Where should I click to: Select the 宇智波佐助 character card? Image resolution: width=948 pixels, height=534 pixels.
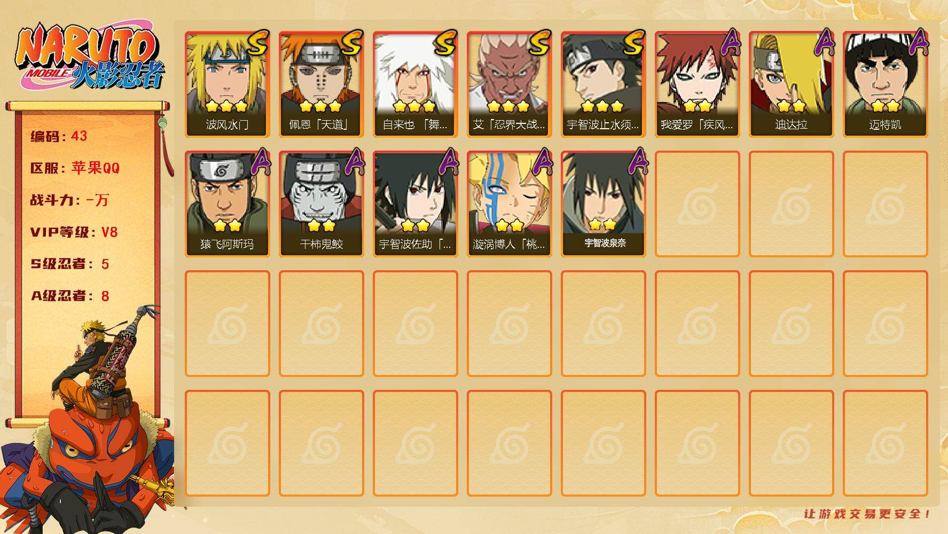tap(415, 204)
